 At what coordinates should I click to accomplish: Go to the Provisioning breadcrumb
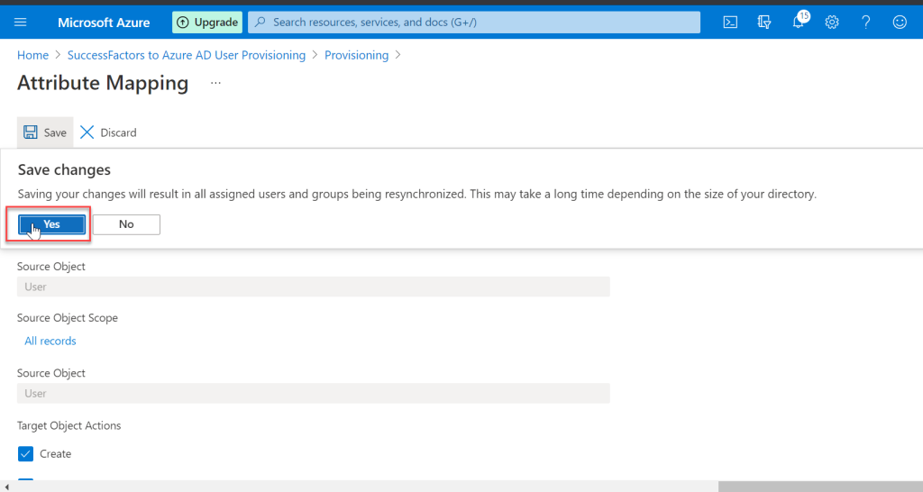click(357, 55)
